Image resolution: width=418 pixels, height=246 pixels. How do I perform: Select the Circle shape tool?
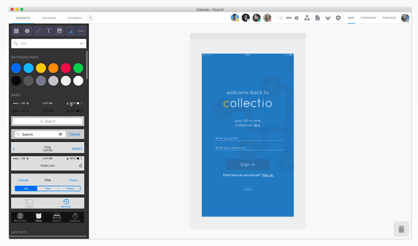coord(27,31)
